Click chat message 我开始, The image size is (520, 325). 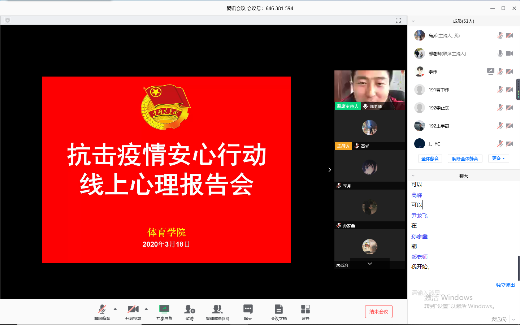pos(420,266)
